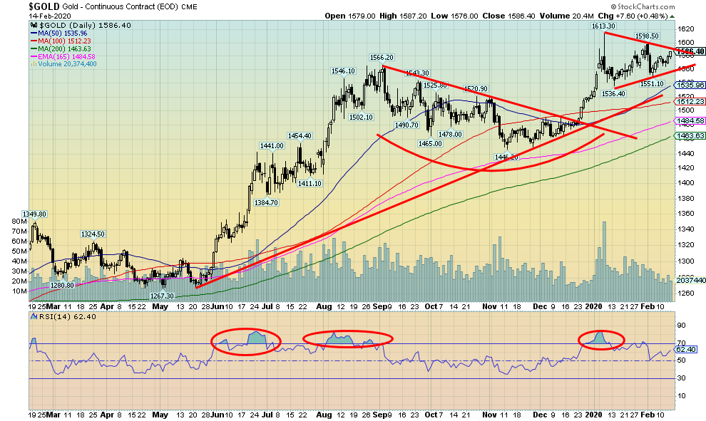Viewport: 706px width, 421px height.
Task: Click the 1598.50 price label
Action: click(646, 36)
